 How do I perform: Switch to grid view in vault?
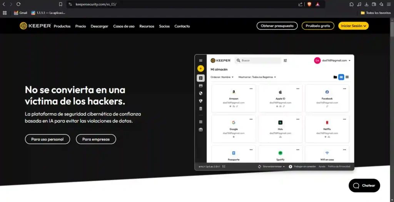tap(341, 77)
